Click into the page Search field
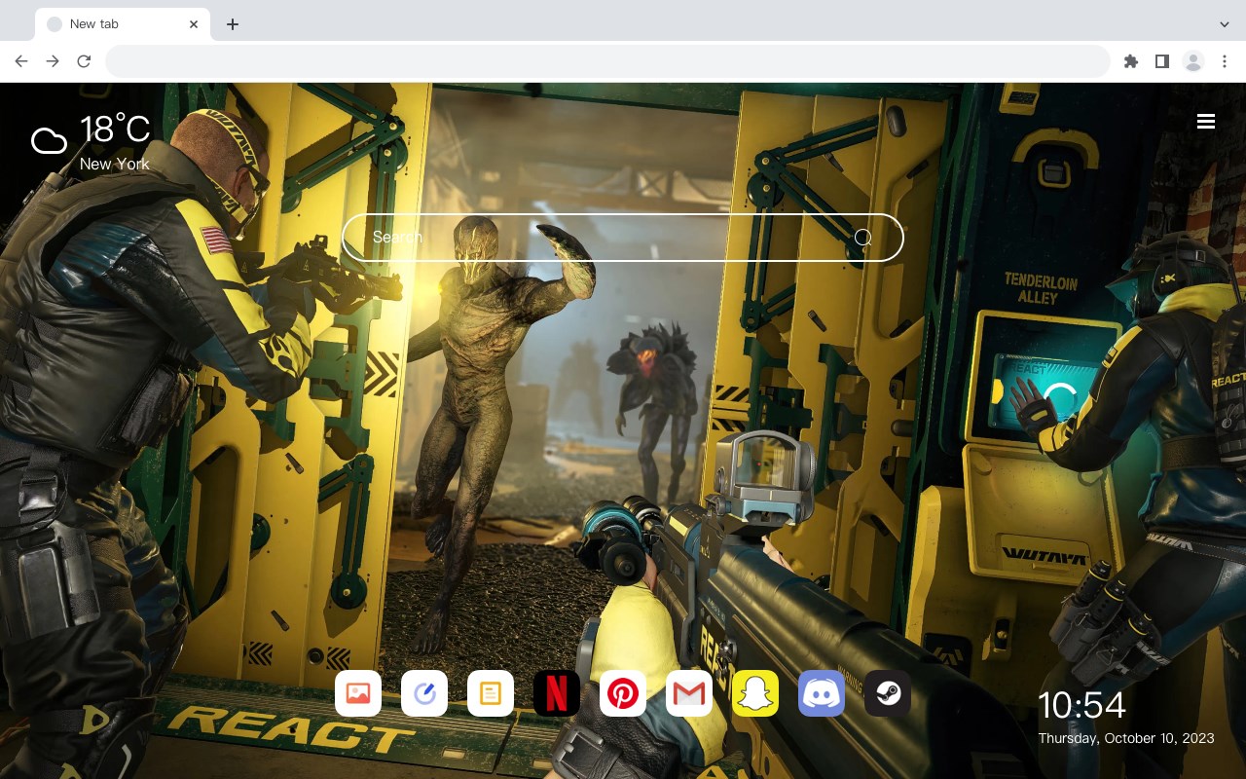Viewport: 1246px width, 779px height. (x=623, y=238)
